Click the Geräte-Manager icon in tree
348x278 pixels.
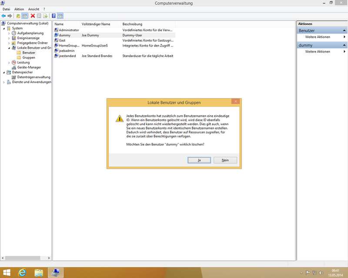(x=14, y=67)
